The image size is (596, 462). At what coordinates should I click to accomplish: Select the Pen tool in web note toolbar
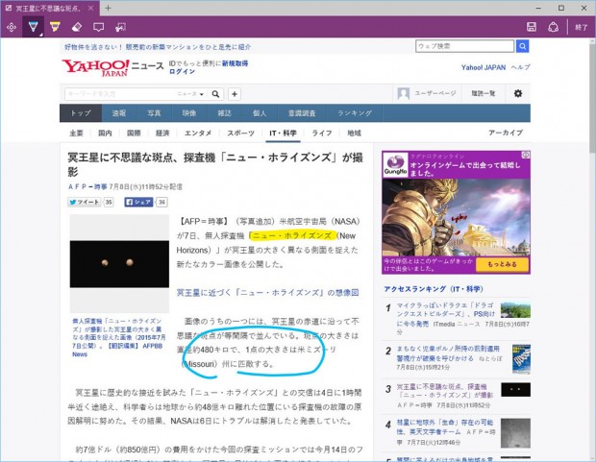tap(33, 27)
